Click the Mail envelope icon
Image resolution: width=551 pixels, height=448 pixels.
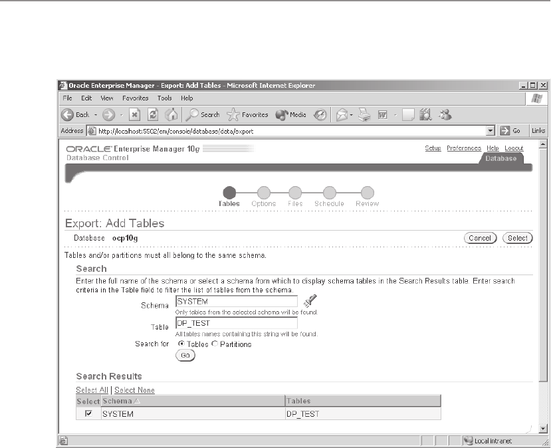point(342,114)
